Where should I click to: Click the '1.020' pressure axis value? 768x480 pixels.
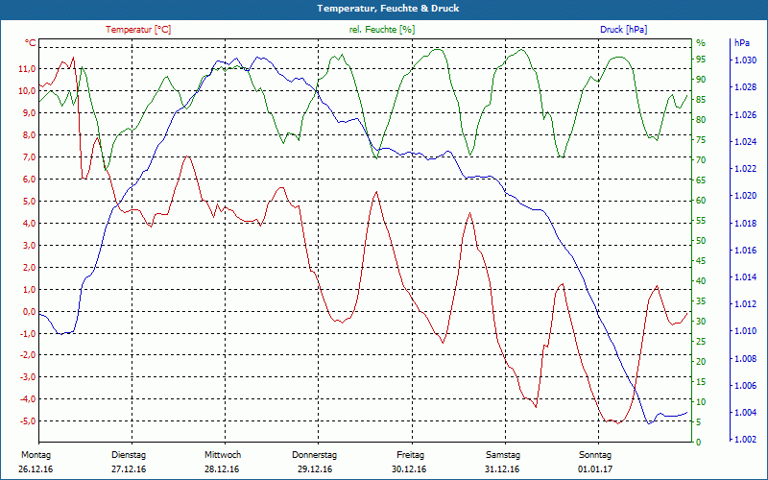[x=746, y=196]
